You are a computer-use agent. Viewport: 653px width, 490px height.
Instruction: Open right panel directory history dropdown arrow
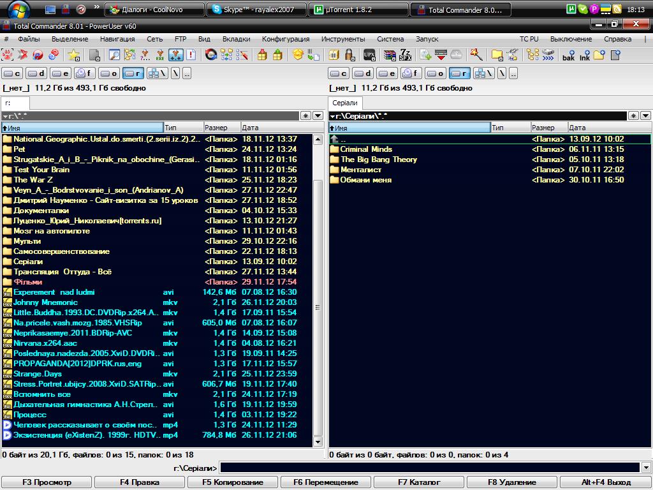tap(645, 115)
